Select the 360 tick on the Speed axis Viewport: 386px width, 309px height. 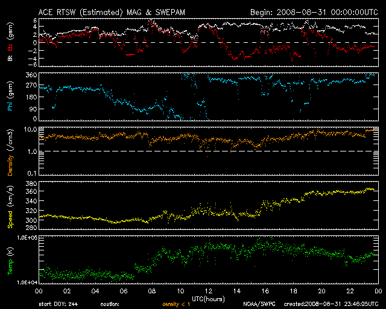click(x=31, y=191)
